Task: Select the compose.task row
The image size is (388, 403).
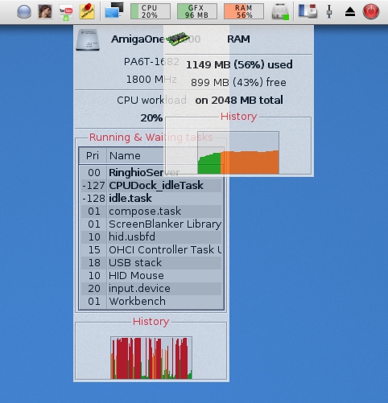Action: coord(151,212)
